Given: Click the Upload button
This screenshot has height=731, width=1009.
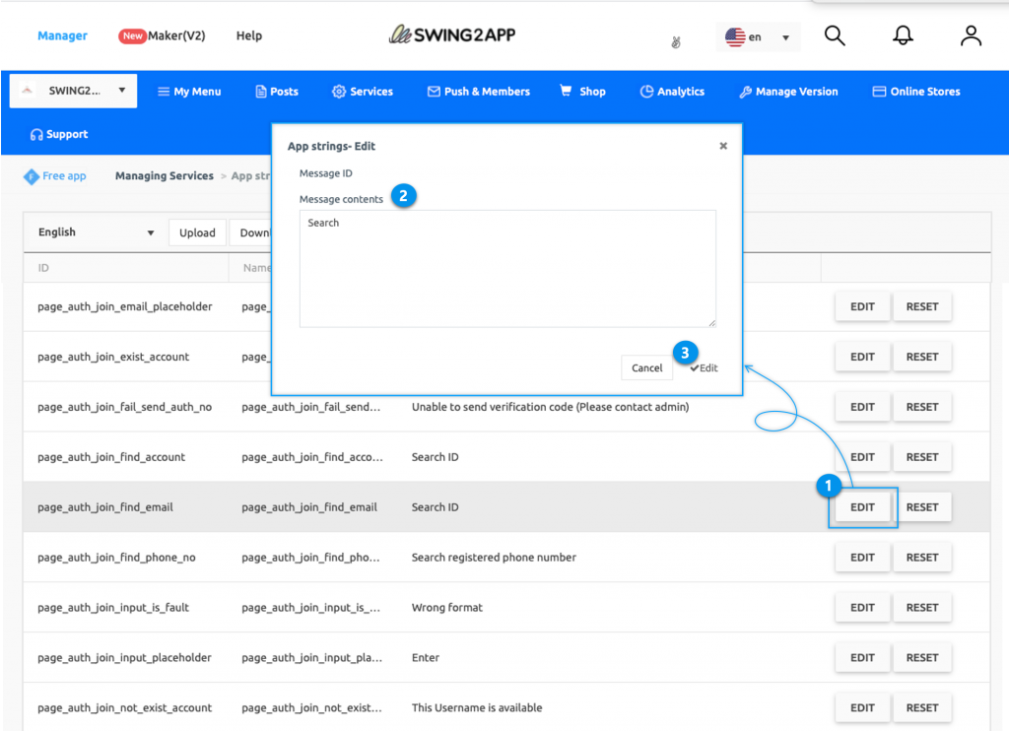Looking at the screenshot, I should tap(196, 232).
